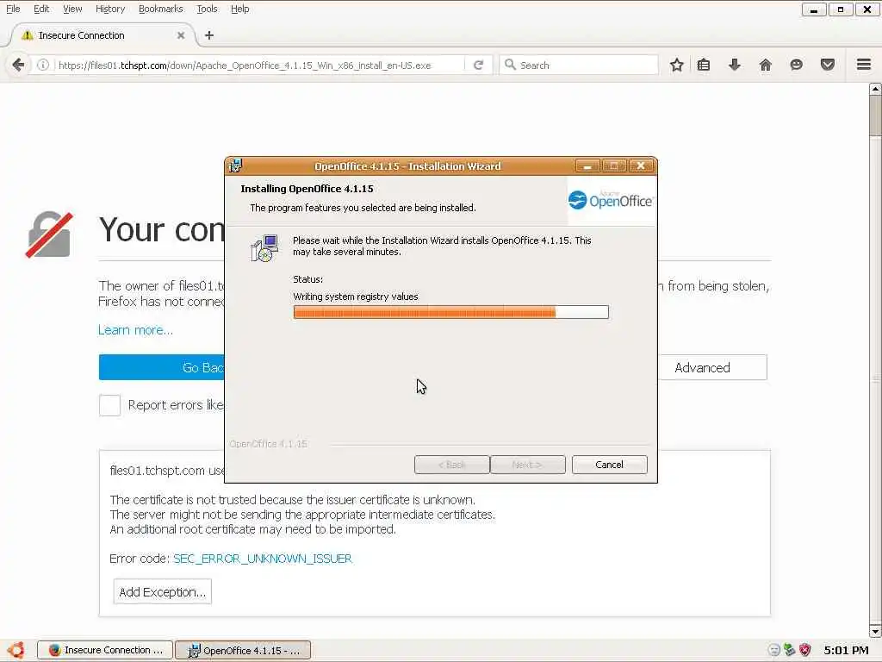Image resolution: width=882 pixels, height=662 pixels.
Task: Click the installer icon in wizard title bar
Action: tap(235, 165)
